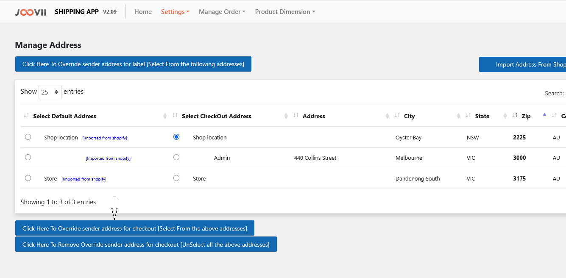Sort table by Address column header
The image size is (566, 278).
(314, 116)
